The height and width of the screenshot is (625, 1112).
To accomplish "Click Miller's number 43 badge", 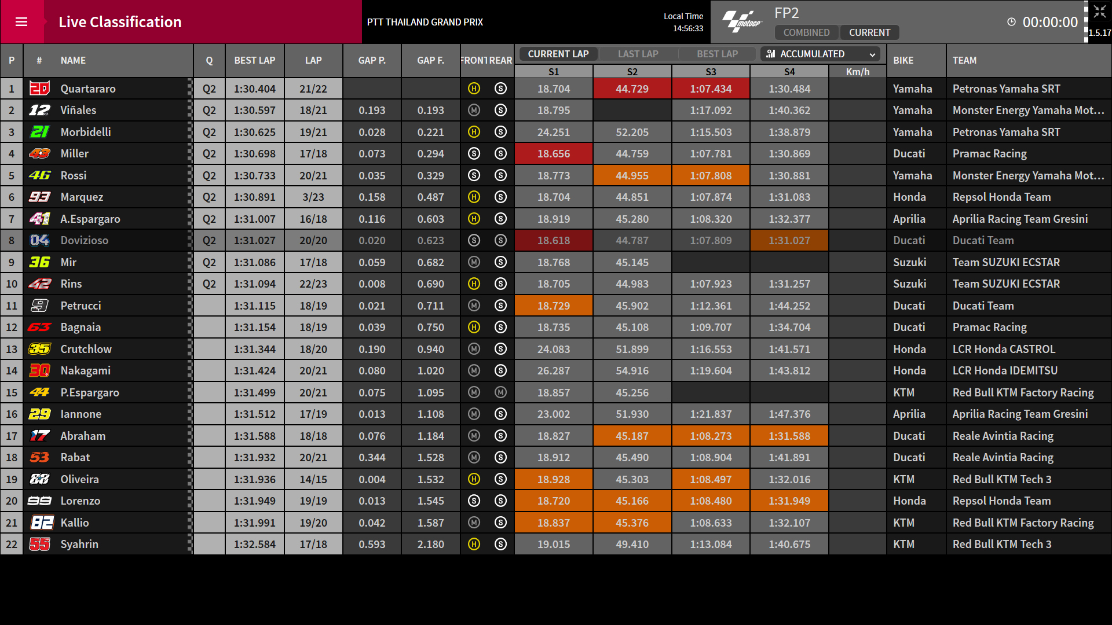I will 39,153.
